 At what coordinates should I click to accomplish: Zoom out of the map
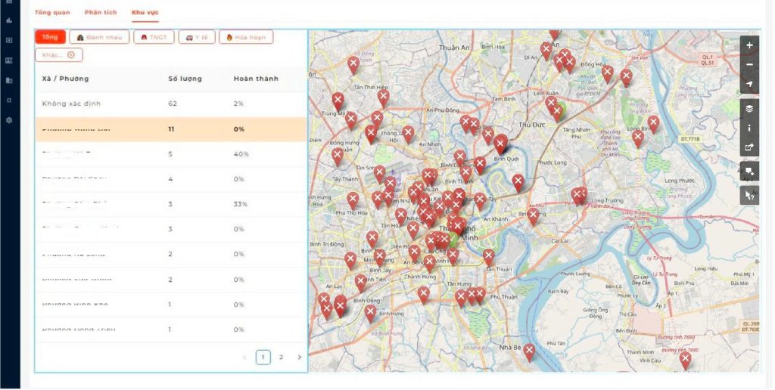pos(749,65)
